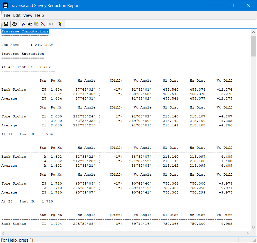The image size is (257, 243).
Task: Click the Vt Diff value 9.988
Action: coord(227,224)
